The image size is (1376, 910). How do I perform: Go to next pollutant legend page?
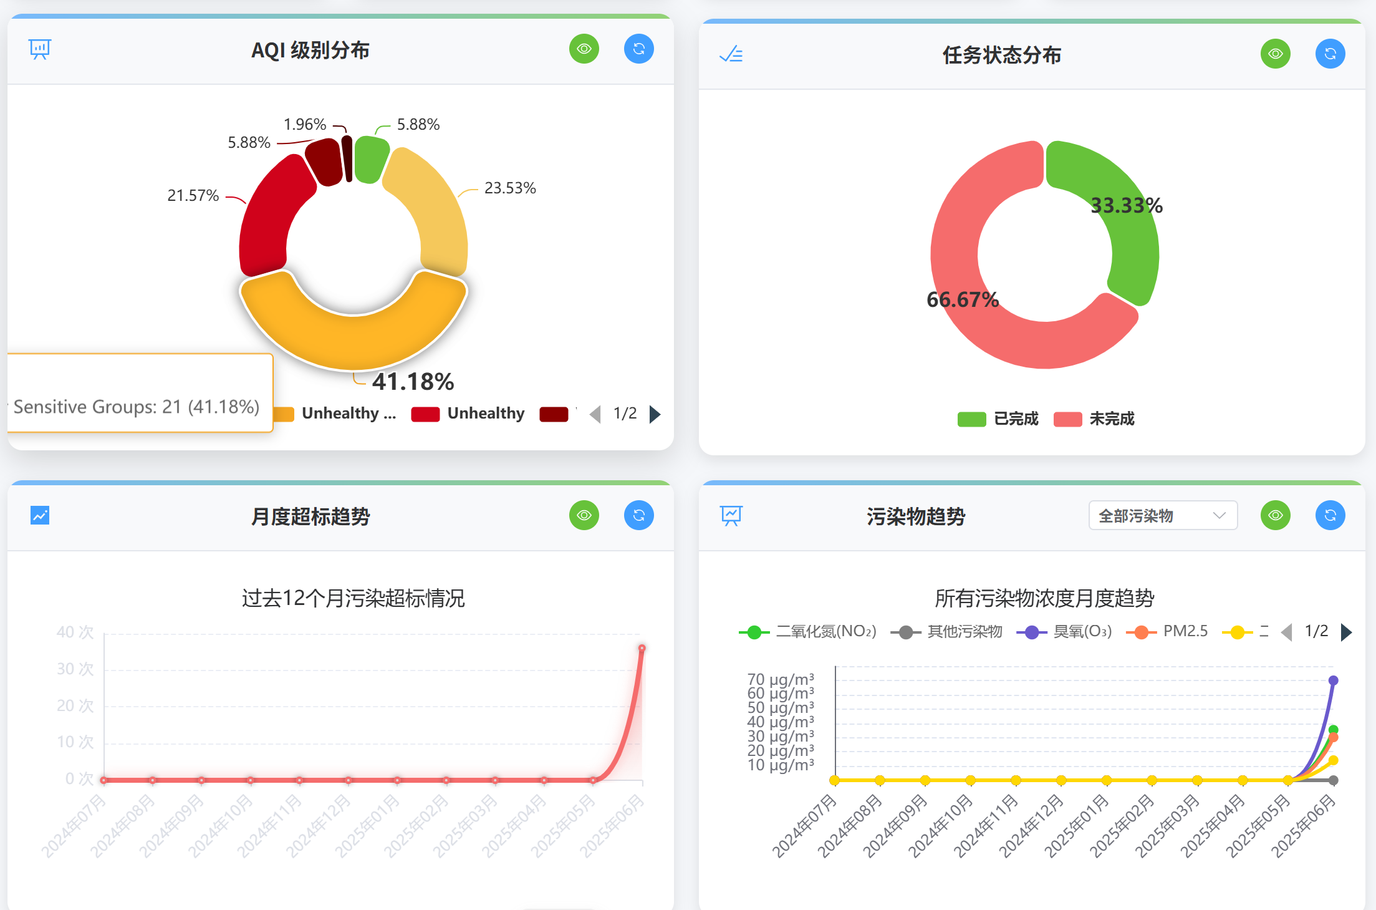click(x=1346, y=632)
